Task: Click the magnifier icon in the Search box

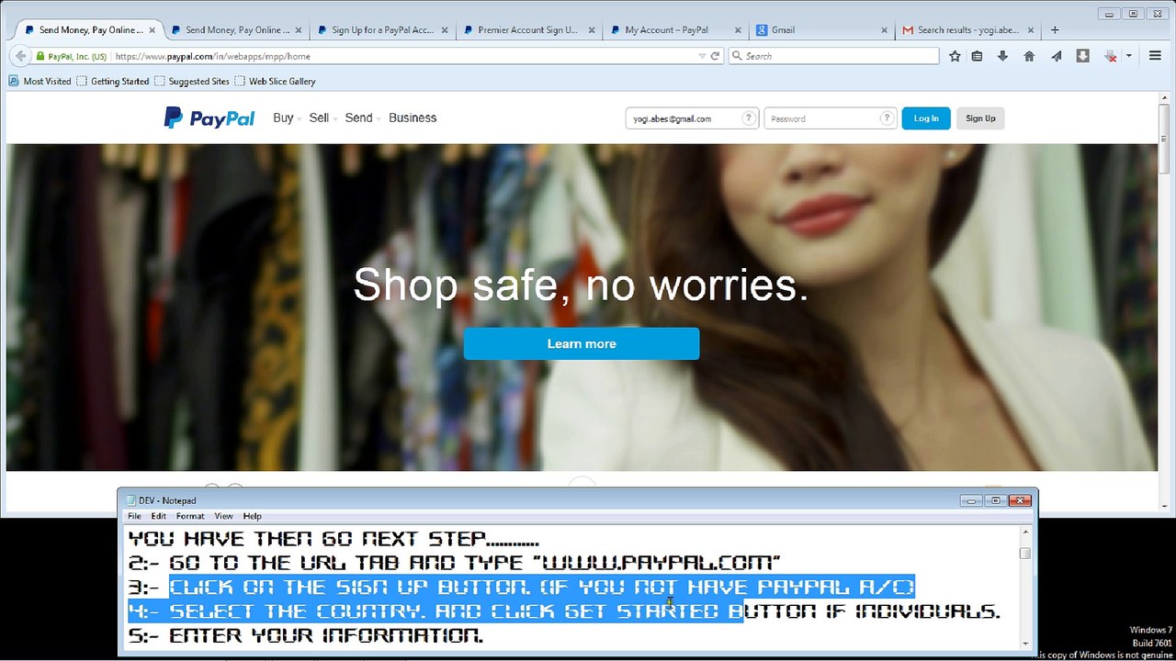Action: pos(737,56)
